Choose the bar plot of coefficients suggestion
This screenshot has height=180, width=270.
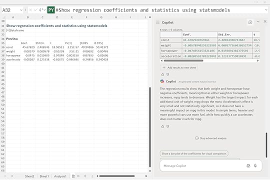[x=194, y=153]
